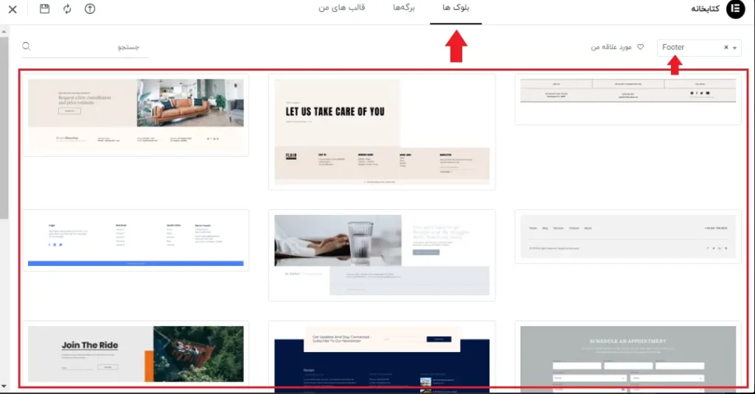The width and height of the screenshot is (755, 394).
Task: Expand the Footer category dropdown arrow
Action: coord(734,48)
